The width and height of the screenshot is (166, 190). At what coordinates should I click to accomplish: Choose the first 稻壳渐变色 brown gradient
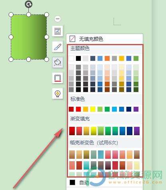pyautogui.click(x=72, y=154)
